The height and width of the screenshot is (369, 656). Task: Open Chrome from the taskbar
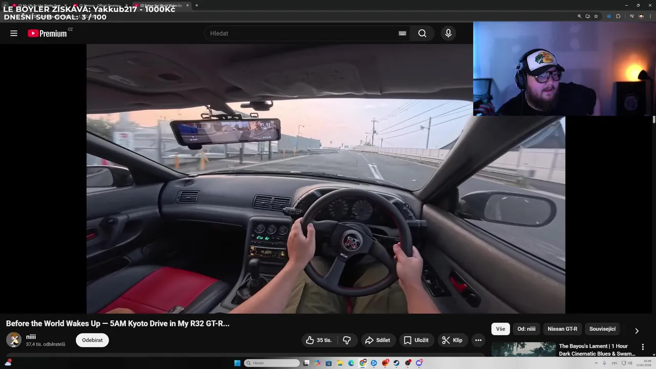[363, 363]
